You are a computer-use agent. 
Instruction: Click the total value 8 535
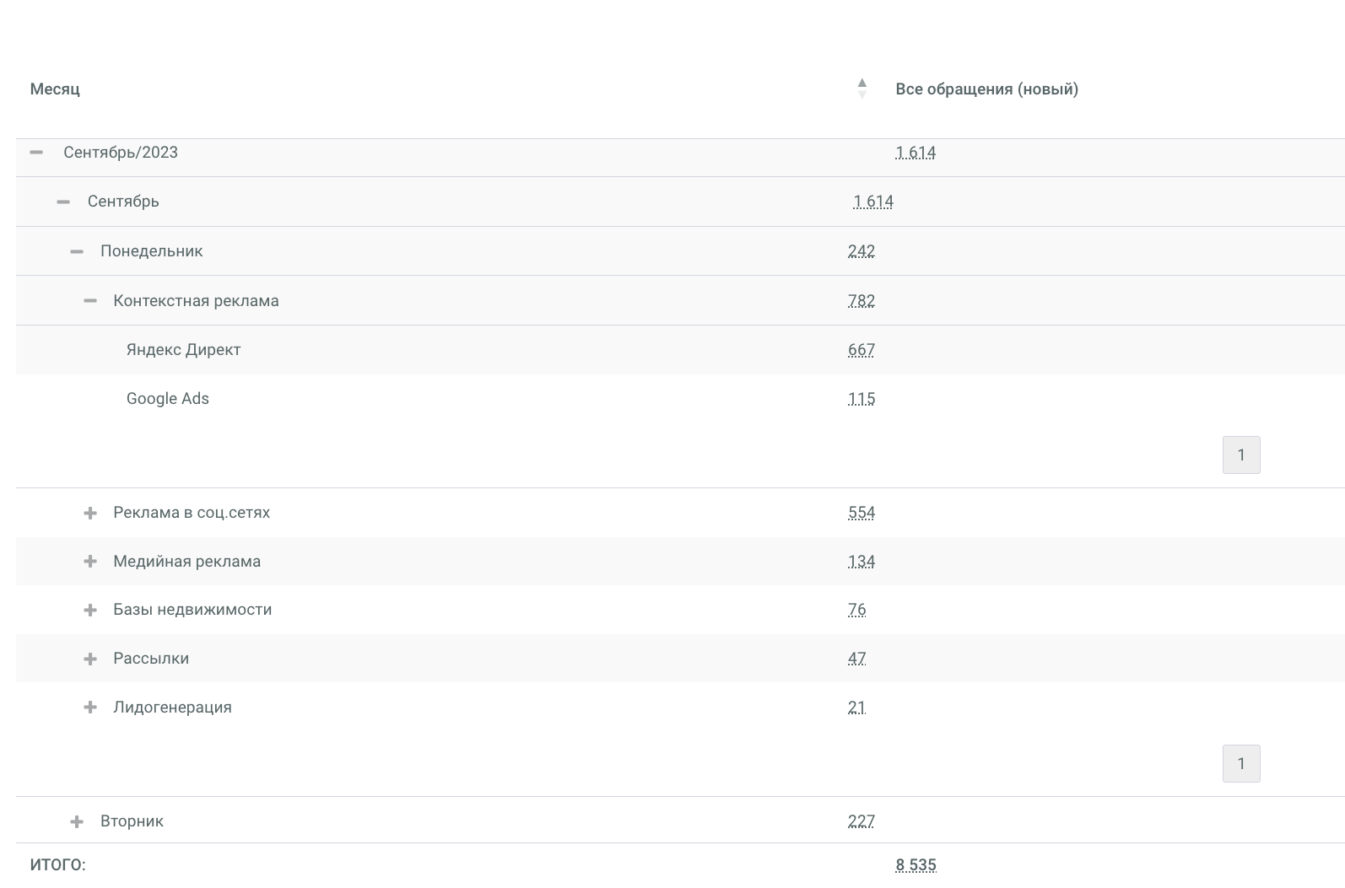pos(916,865)
